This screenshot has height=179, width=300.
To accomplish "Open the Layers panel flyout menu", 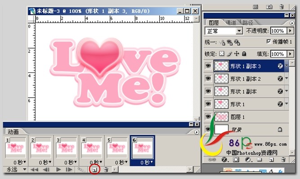I will 292,23.
